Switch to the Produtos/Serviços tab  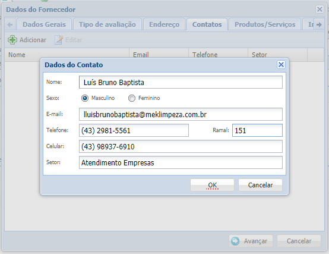click(265, 24)
